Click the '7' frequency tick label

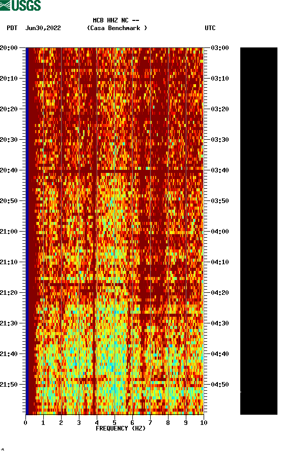coord(150,423)
